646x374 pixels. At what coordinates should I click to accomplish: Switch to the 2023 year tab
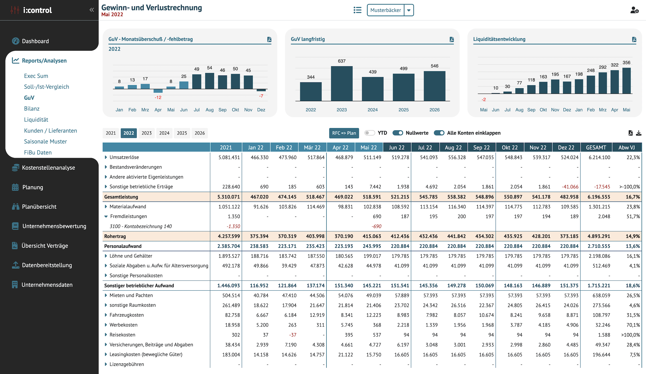pos(146,133)
